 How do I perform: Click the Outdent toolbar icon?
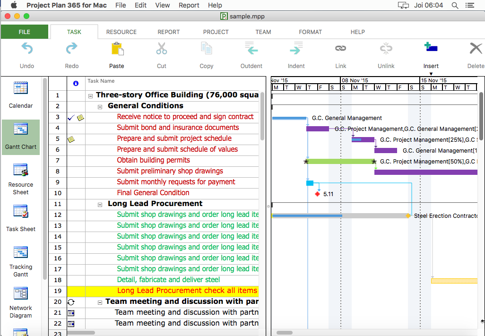(251, 49)
